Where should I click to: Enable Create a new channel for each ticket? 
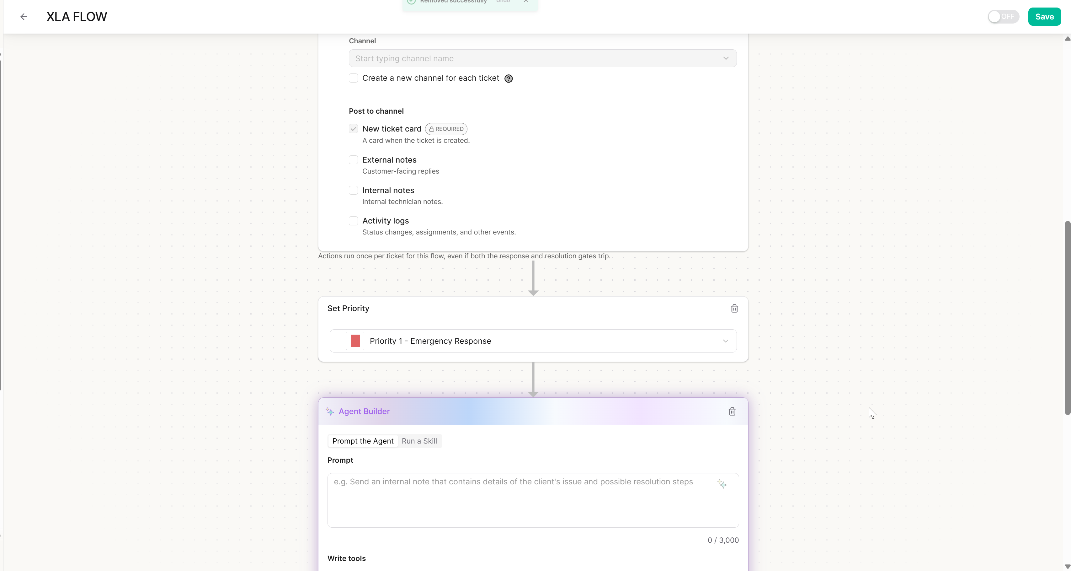(354, 78)
